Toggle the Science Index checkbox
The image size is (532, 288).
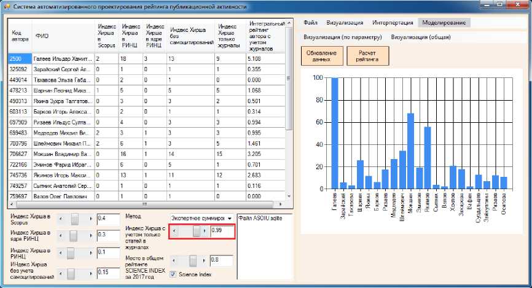[173, 274]
